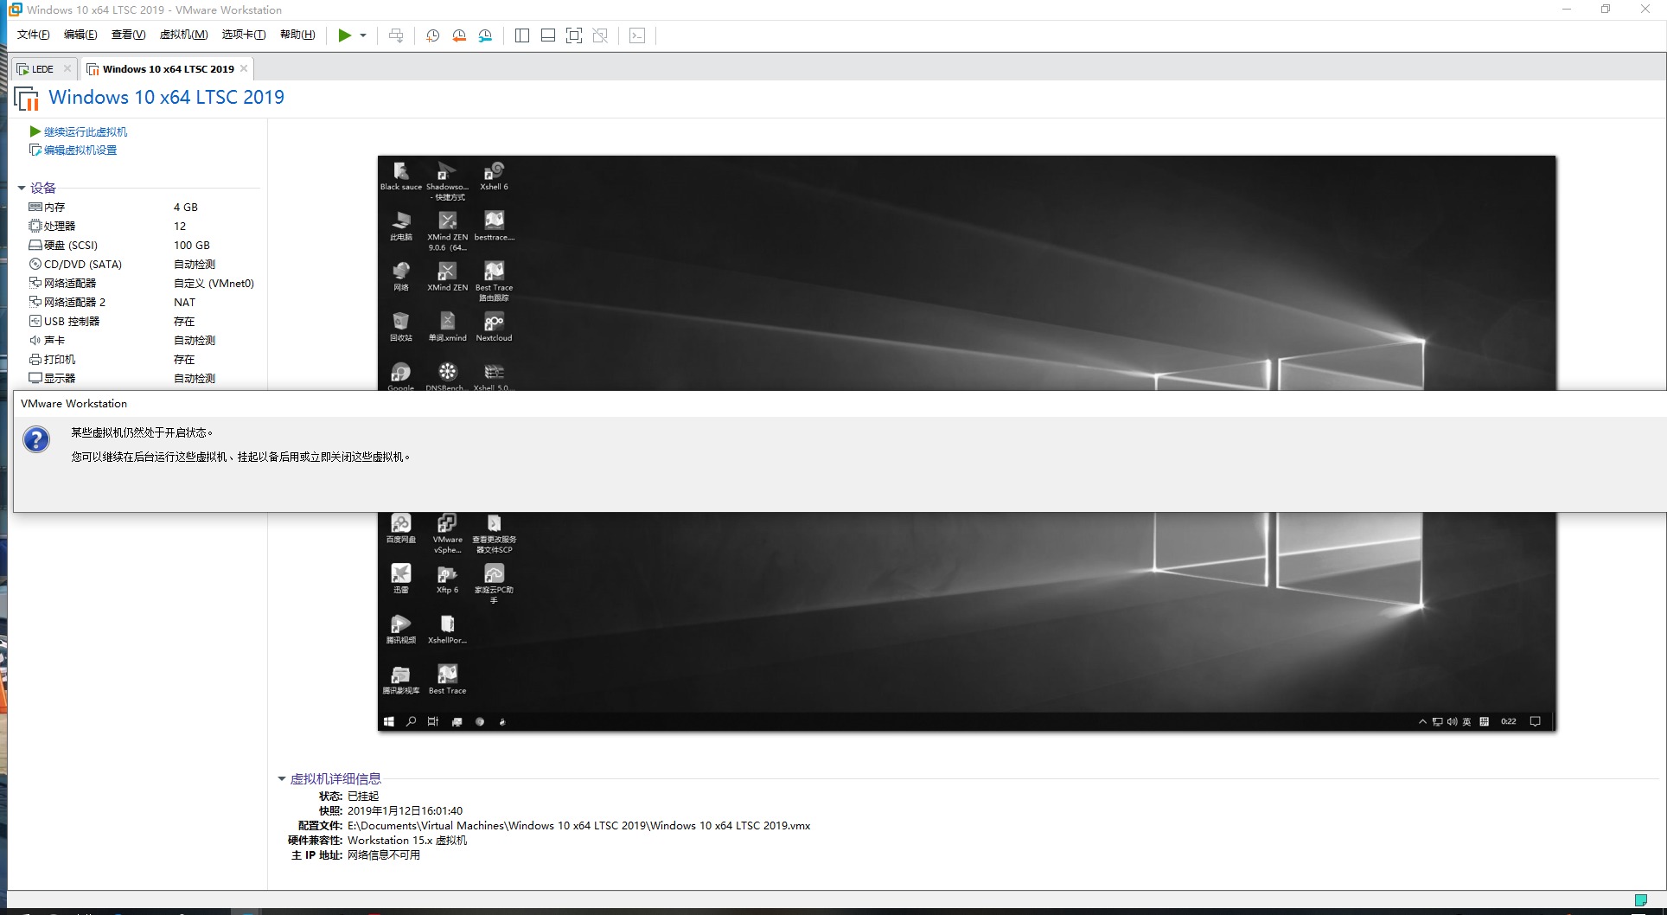
Task: Take a snapshot with the clock-plus icon
Action: (433, 35)
